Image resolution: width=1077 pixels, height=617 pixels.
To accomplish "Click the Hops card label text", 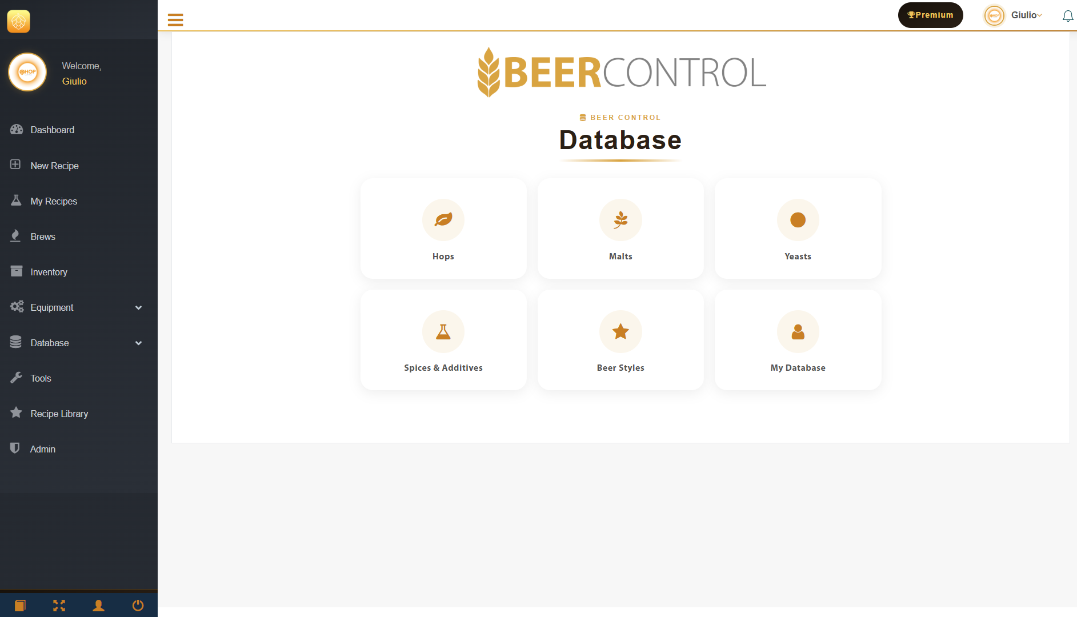I will coord(443,257).
